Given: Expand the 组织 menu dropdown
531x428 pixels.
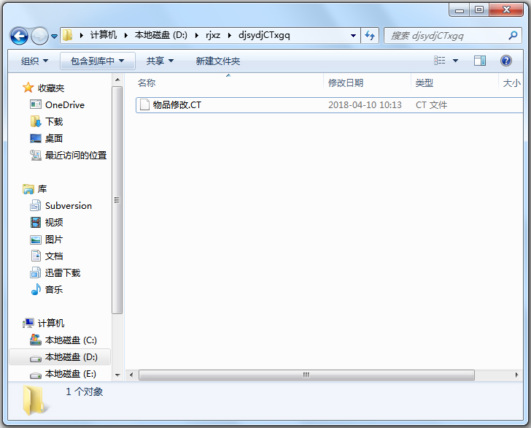Looking at the screenshot, I should click(34, 61).
